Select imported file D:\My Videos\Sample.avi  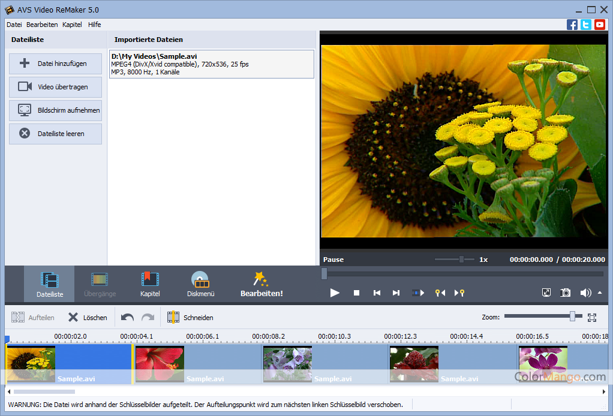pos(212,64)
